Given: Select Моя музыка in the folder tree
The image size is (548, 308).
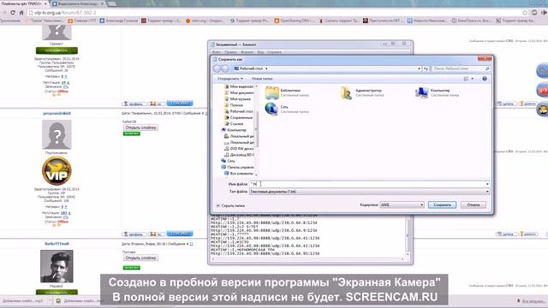Looking at the screenshot, I should click(x=237, y=99).
